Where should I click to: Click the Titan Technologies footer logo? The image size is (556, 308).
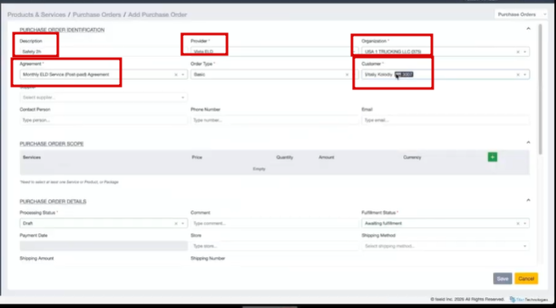coord(528,299)
